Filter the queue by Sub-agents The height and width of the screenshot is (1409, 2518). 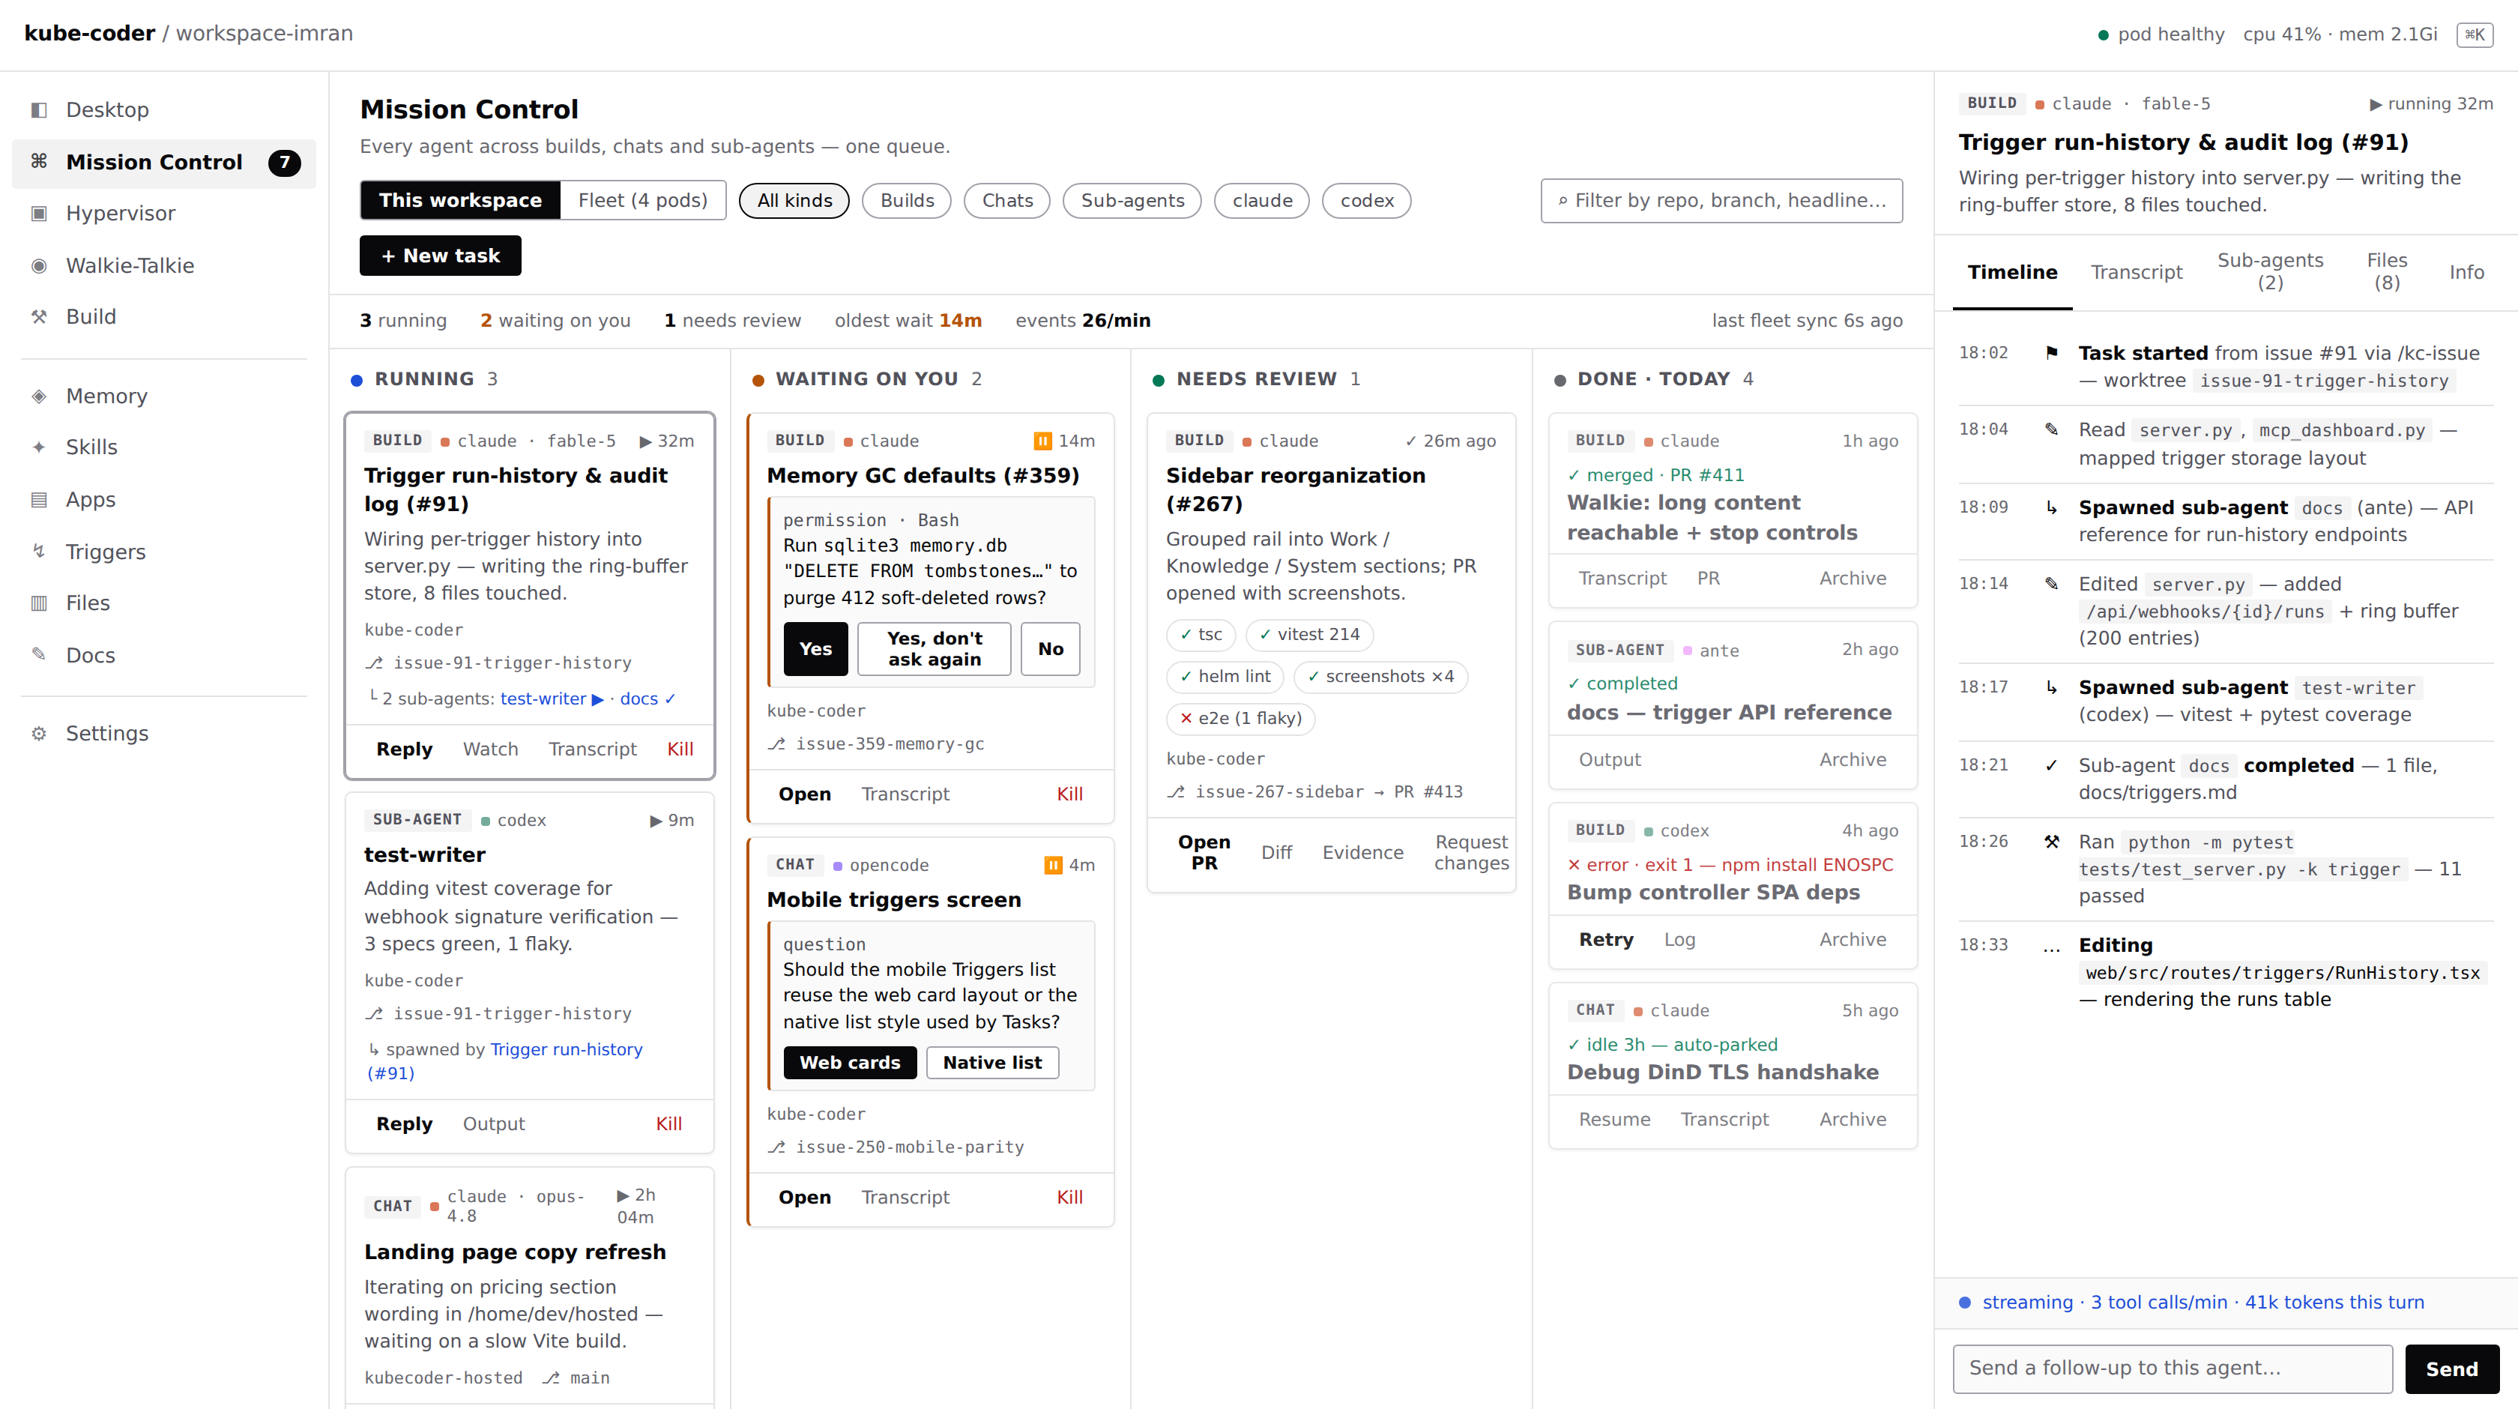tap(1133, 200)
